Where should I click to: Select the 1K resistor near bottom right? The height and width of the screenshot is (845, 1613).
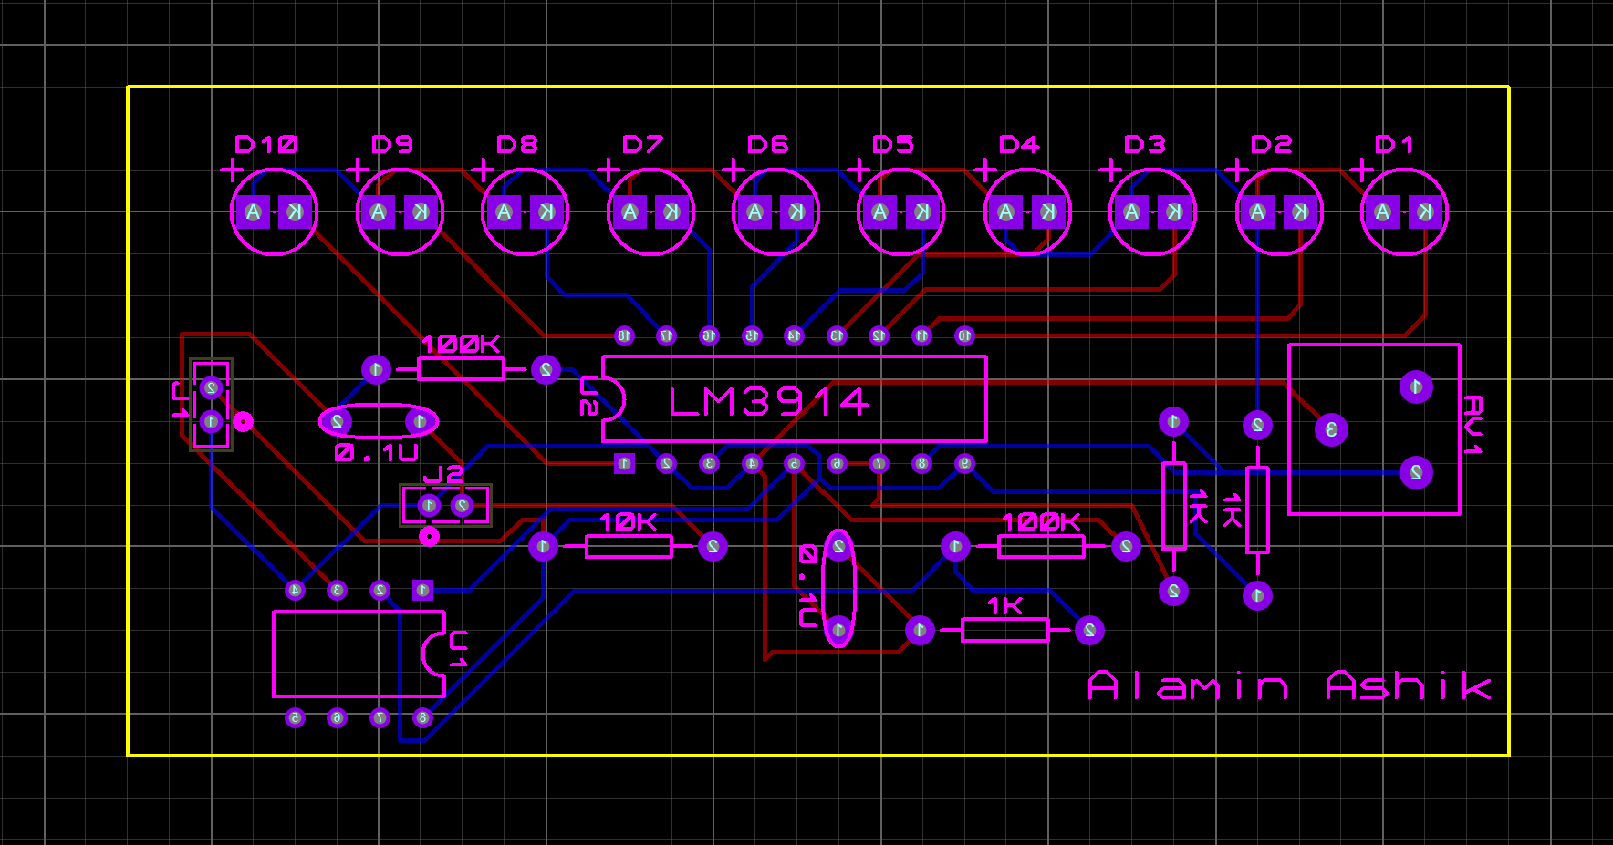coord(1006,629)
